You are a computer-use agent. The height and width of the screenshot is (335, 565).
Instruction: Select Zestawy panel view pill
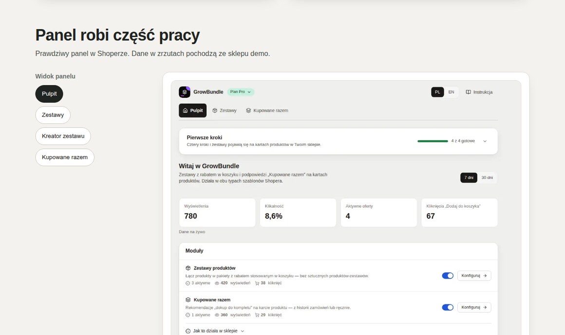point(53,115)
